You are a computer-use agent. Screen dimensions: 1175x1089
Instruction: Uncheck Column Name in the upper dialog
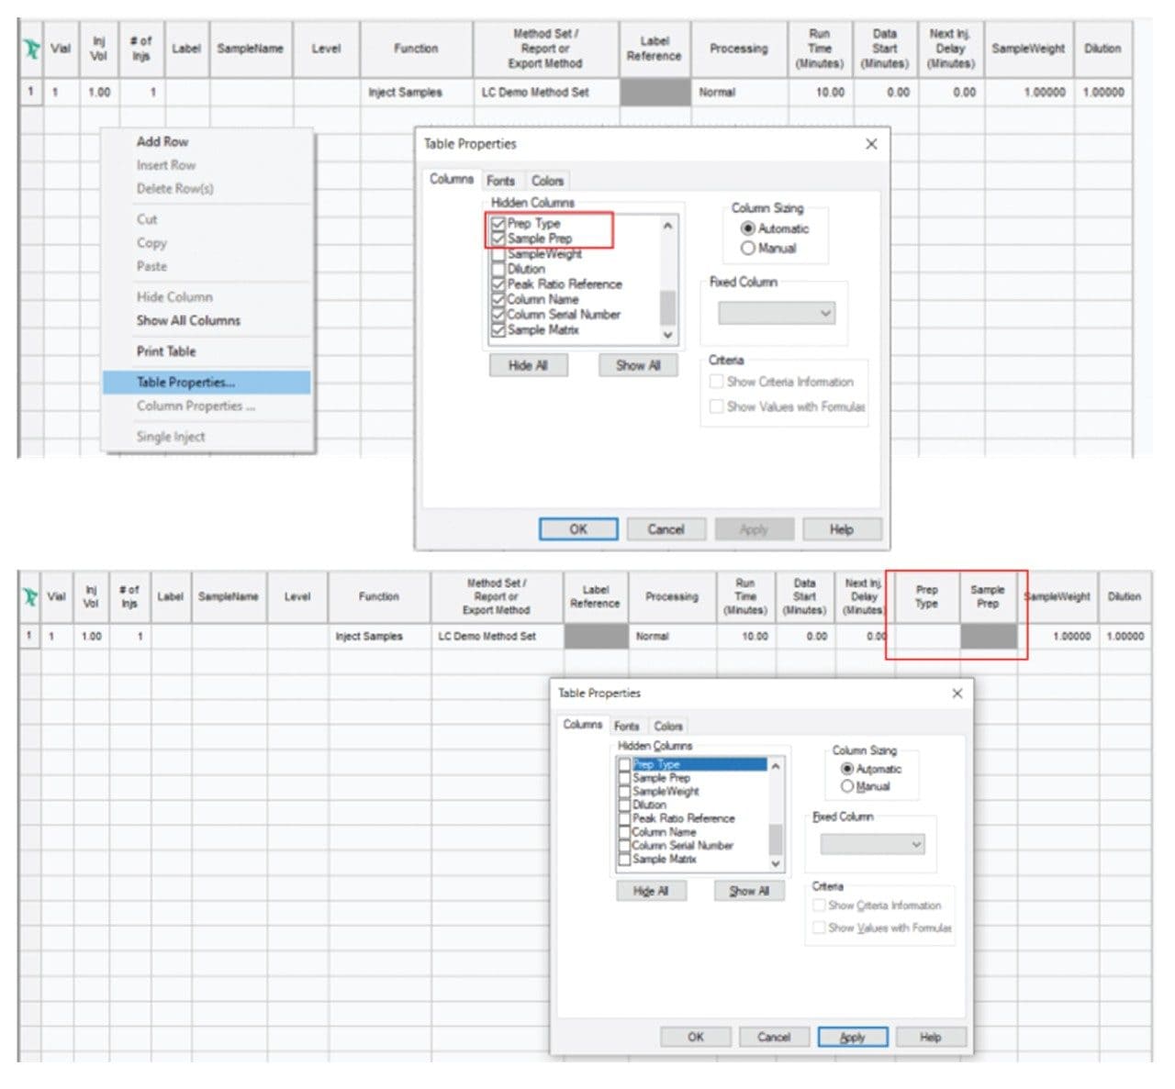498,299
